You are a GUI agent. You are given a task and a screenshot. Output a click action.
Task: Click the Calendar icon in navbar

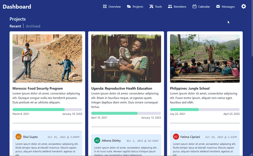click(x=194, y=7)
